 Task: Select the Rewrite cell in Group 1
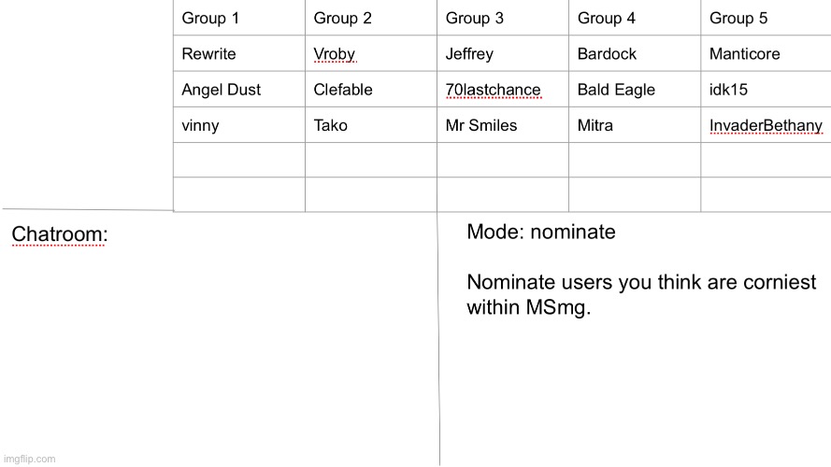(239, 53)
